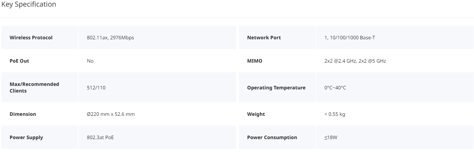
Task: Select the 802.11ax, 2976Mbps value
Action: coord(110,38)
